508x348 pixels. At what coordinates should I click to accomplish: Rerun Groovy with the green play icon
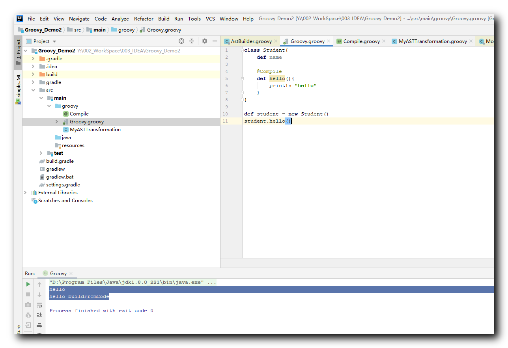click(x=28, y=284)
